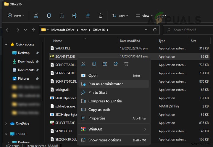
Task: Expand the address bar history dropdown
Action: tap(146, 30)
